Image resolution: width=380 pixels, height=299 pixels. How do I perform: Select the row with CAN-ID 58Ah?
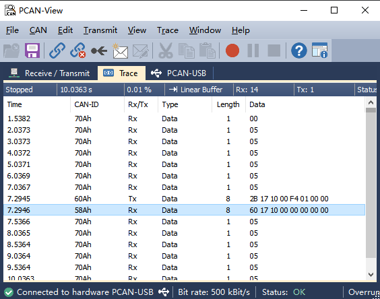(184, 210)
